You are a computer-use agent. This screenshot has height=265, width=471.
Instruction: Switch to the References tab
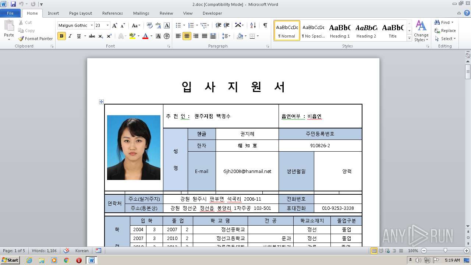[113, 13]
